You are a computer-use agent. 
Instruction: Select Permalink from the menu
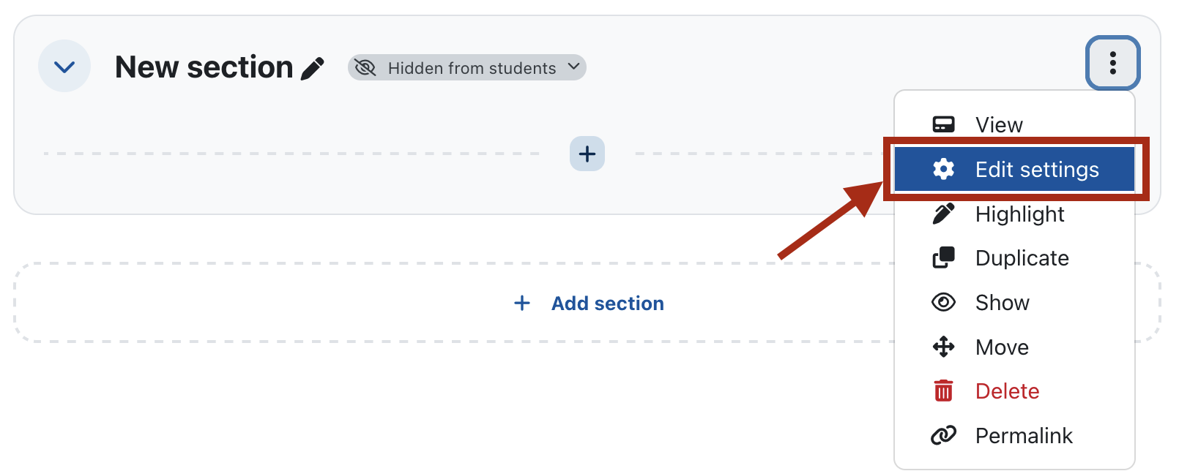[x=1023, y=436]
